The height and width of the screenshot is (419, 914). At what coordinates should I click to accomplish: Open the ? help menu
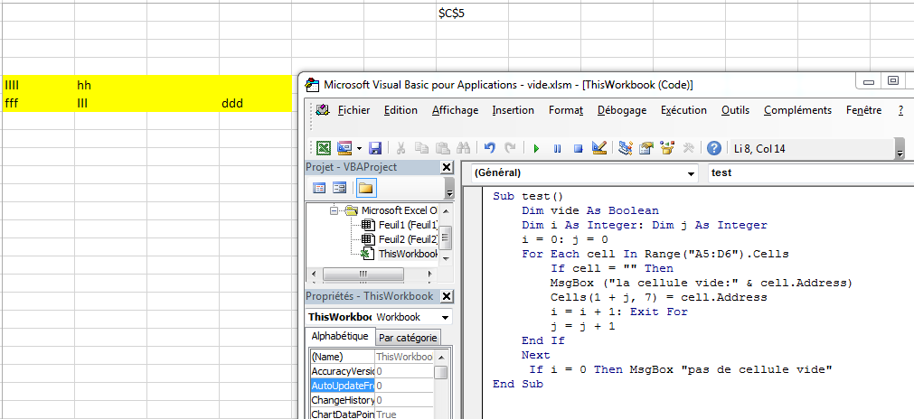(900, 110)
